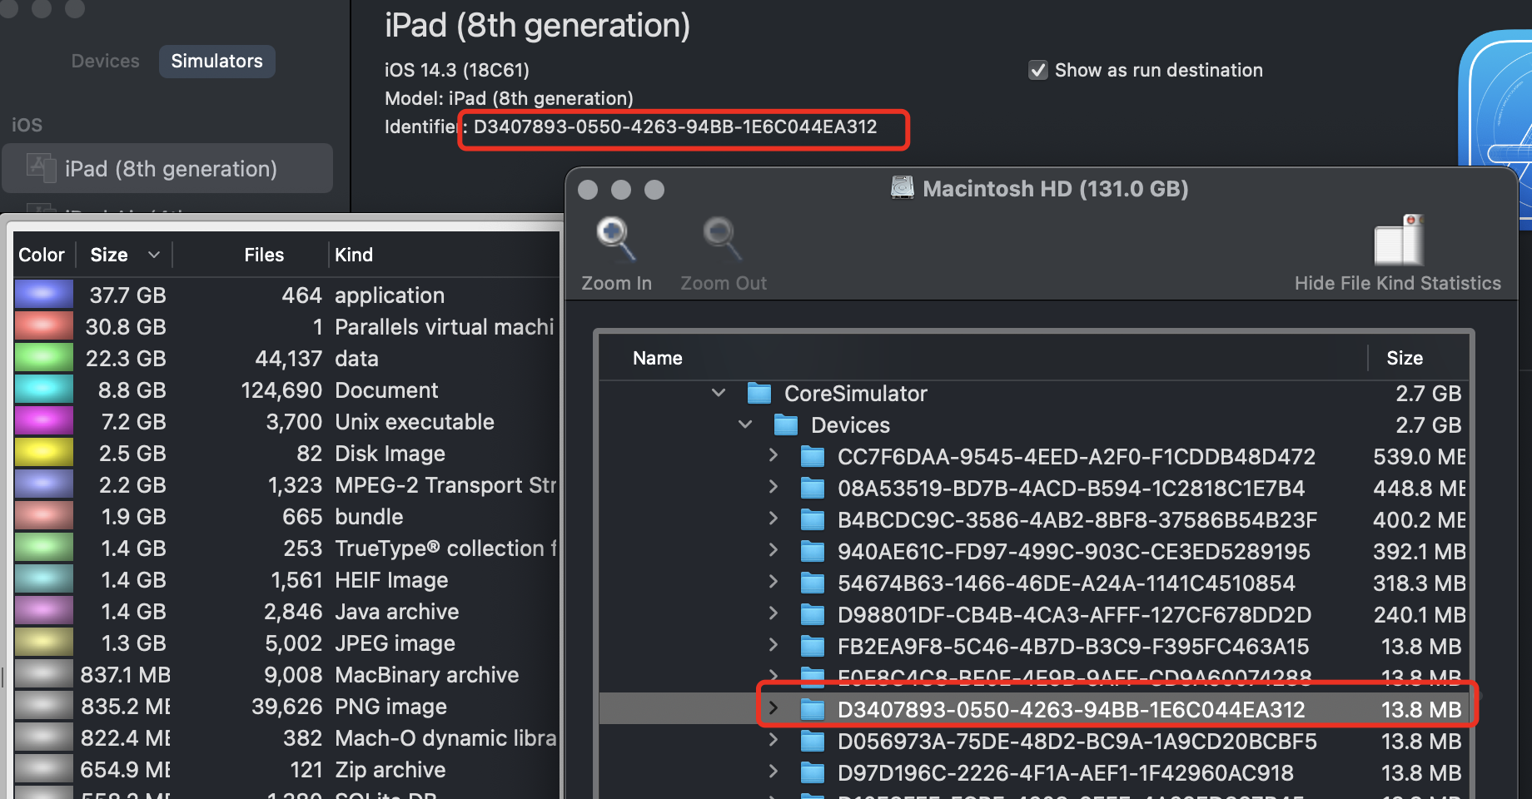Screen dimensions: 1532x799
Task: Select iPad (8th generation) in the sidebar
Action: coord(168,168)
